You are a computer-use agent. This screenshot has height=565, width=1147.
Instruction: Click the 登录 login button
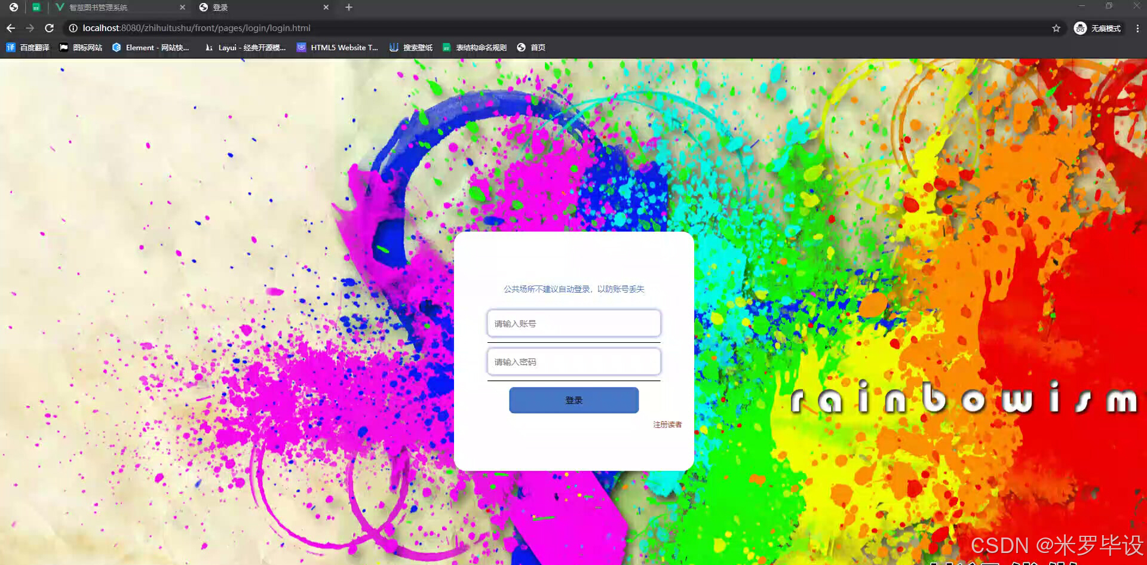tap(573, 400)
